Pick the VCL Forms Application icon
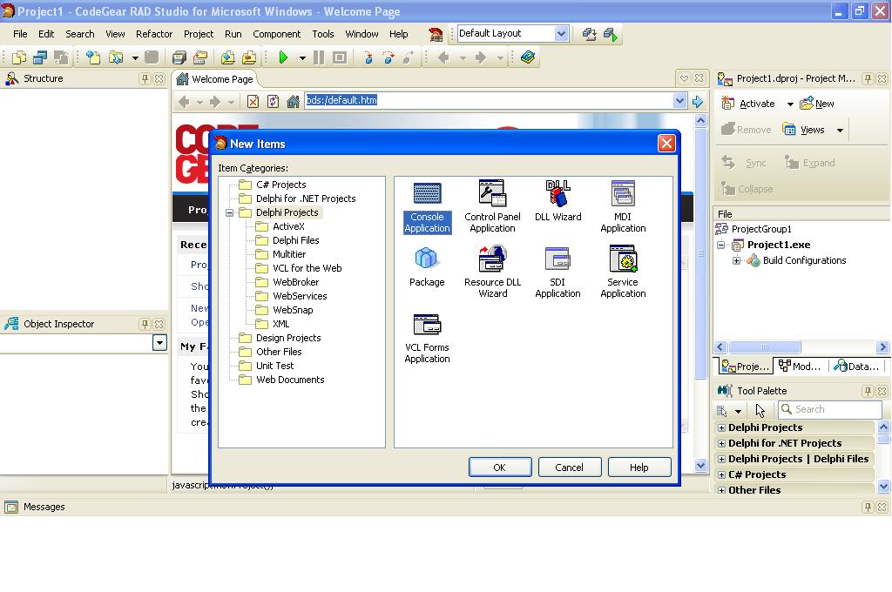Image resolution: width=892 pixels, height=592 pixels. 427,325
